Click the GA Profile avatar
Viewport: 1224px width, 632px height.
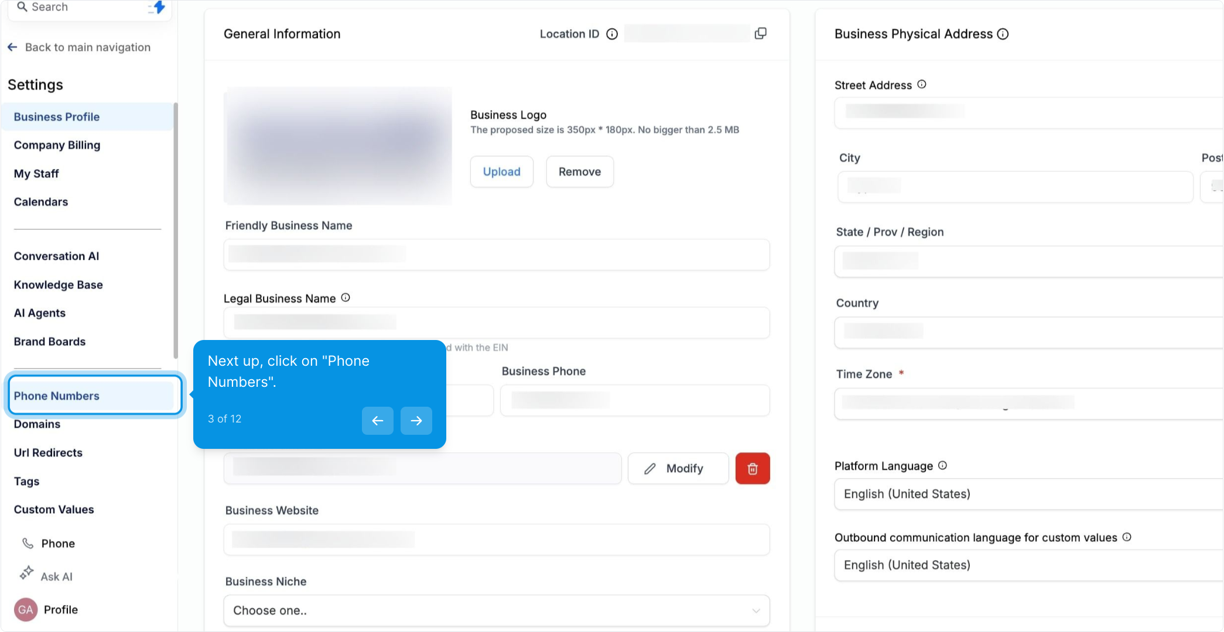[x=26, y=610]
